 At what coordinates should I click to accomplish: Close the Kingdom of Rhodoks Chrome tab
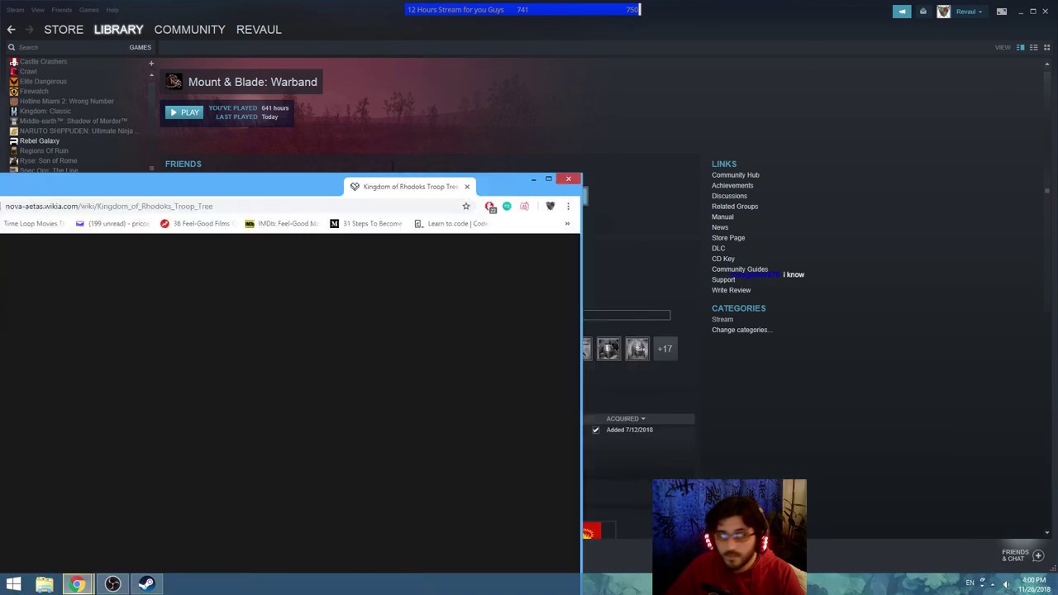pyautogui.click(x=467, y=187)
